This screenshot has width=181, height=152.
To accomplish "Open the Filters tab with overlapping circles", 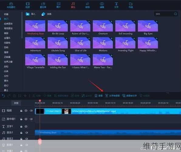I will [x=102, y=5].
